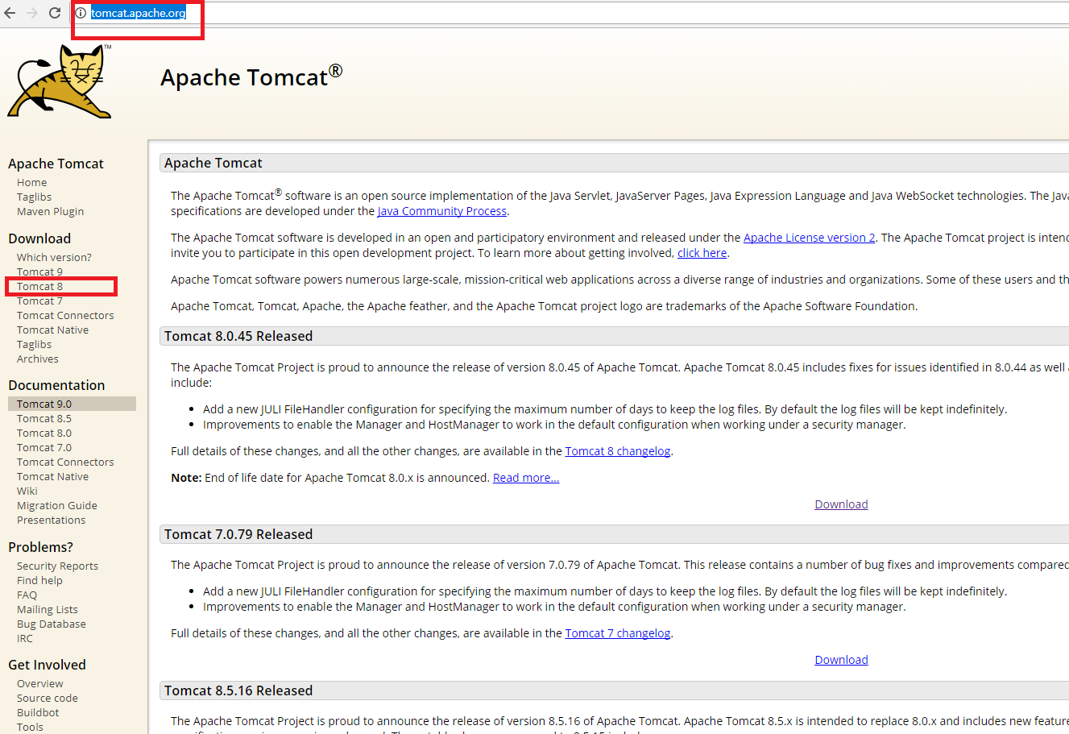
Task: Open Tomcat 7.0 documentation
Action: pos(44,448)
